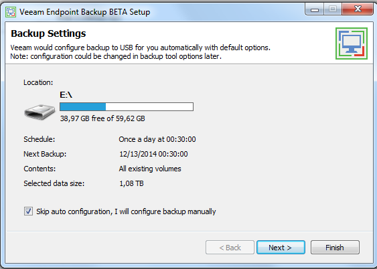Image resolution: width=377 pixels, height=269 pixels.
Task: Click the disabled maximize button
Action: tap(333, 9)
